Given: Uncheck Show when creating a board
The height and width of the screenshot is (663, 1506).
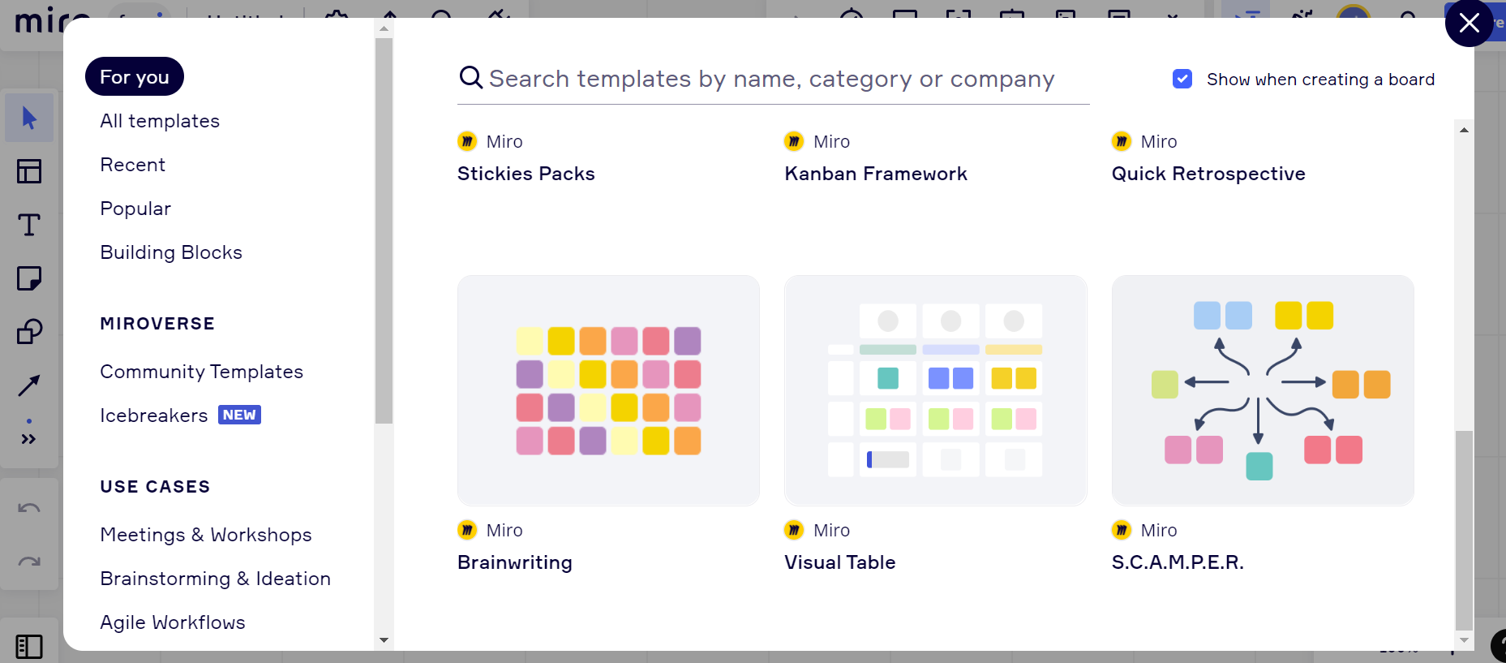Looking at the screenshot, I should [x=1182, y=79].
